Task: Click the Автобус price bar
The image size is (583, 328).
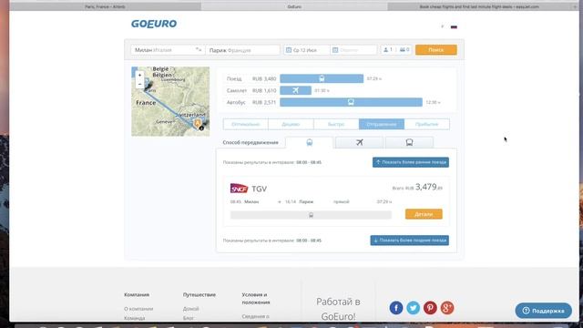Action: [x=351, y=102]
